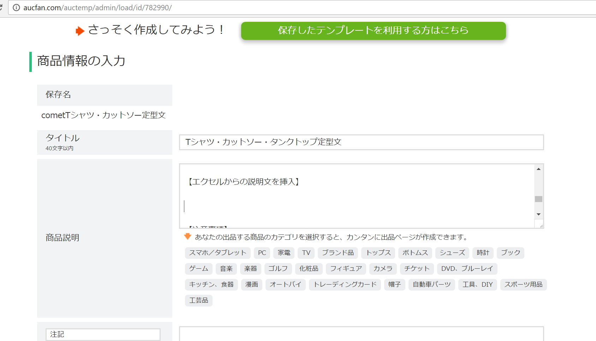Click the aucfan.com URL in address bar
Viewport: 596px width, 341px height.
97,7
